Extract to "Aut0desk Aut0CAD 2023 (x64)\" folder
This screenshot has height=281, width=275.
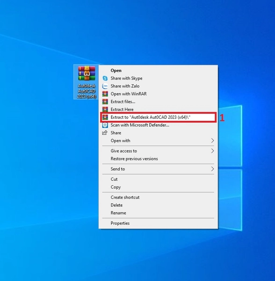coord(158,117)
